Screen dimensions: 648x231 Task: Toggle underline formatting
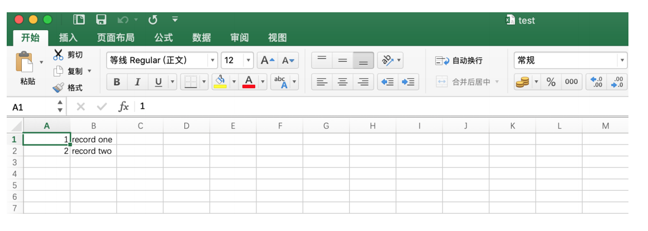[158, 82]
